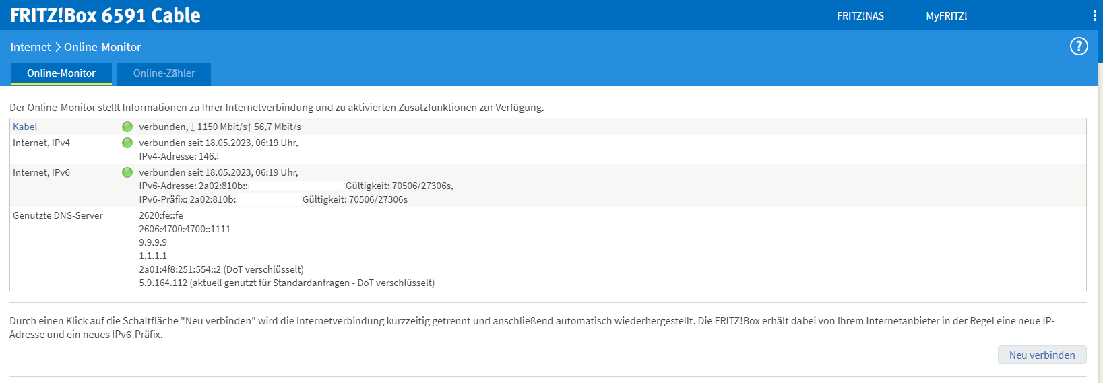Click the green status dot for Internet, IPv6
Viewport: 1103px width, 383px height.
point(127,172)
